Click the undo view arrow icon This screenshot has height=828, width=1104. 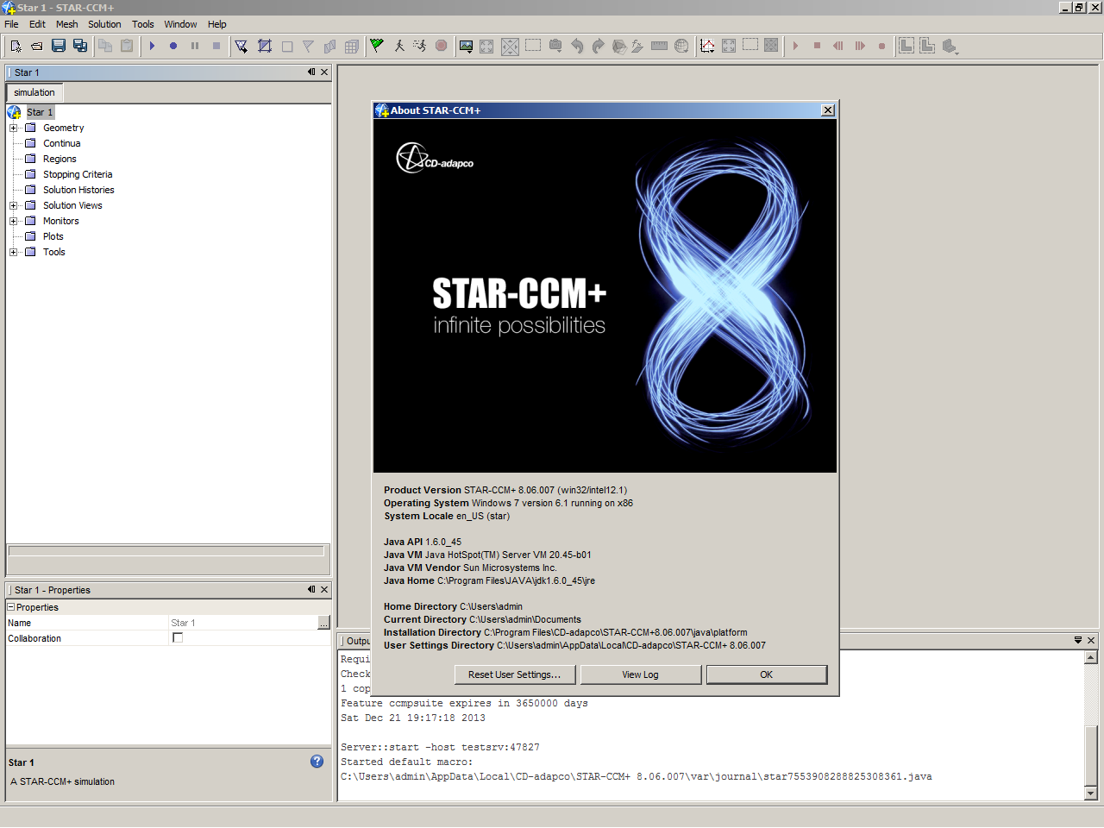click(577, 46)
